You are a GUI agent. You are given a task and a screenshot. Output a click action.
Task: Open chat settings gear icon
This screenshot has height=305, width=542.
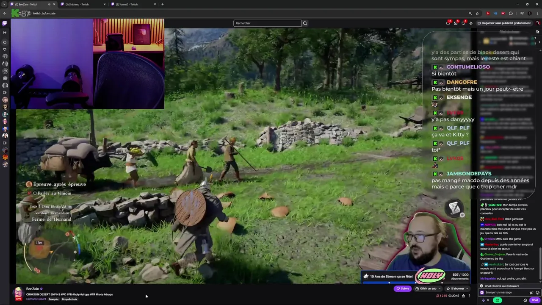pos(525,300)
